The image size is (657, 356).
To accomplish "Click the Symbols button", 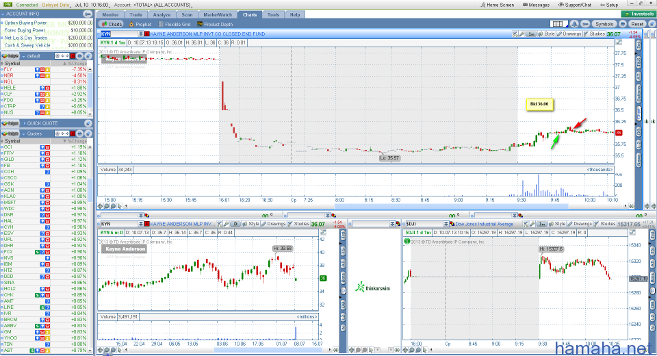I will pyautogui.click(x=604, y=24).
